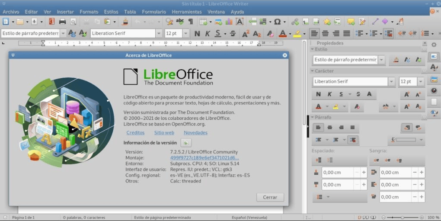This screenshot has width=441, height=221.
Task: Open the Herramientas menu
Action: [186, 12]
